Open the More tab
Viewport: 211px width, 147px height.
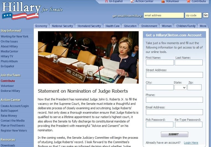tap(203, 26)
